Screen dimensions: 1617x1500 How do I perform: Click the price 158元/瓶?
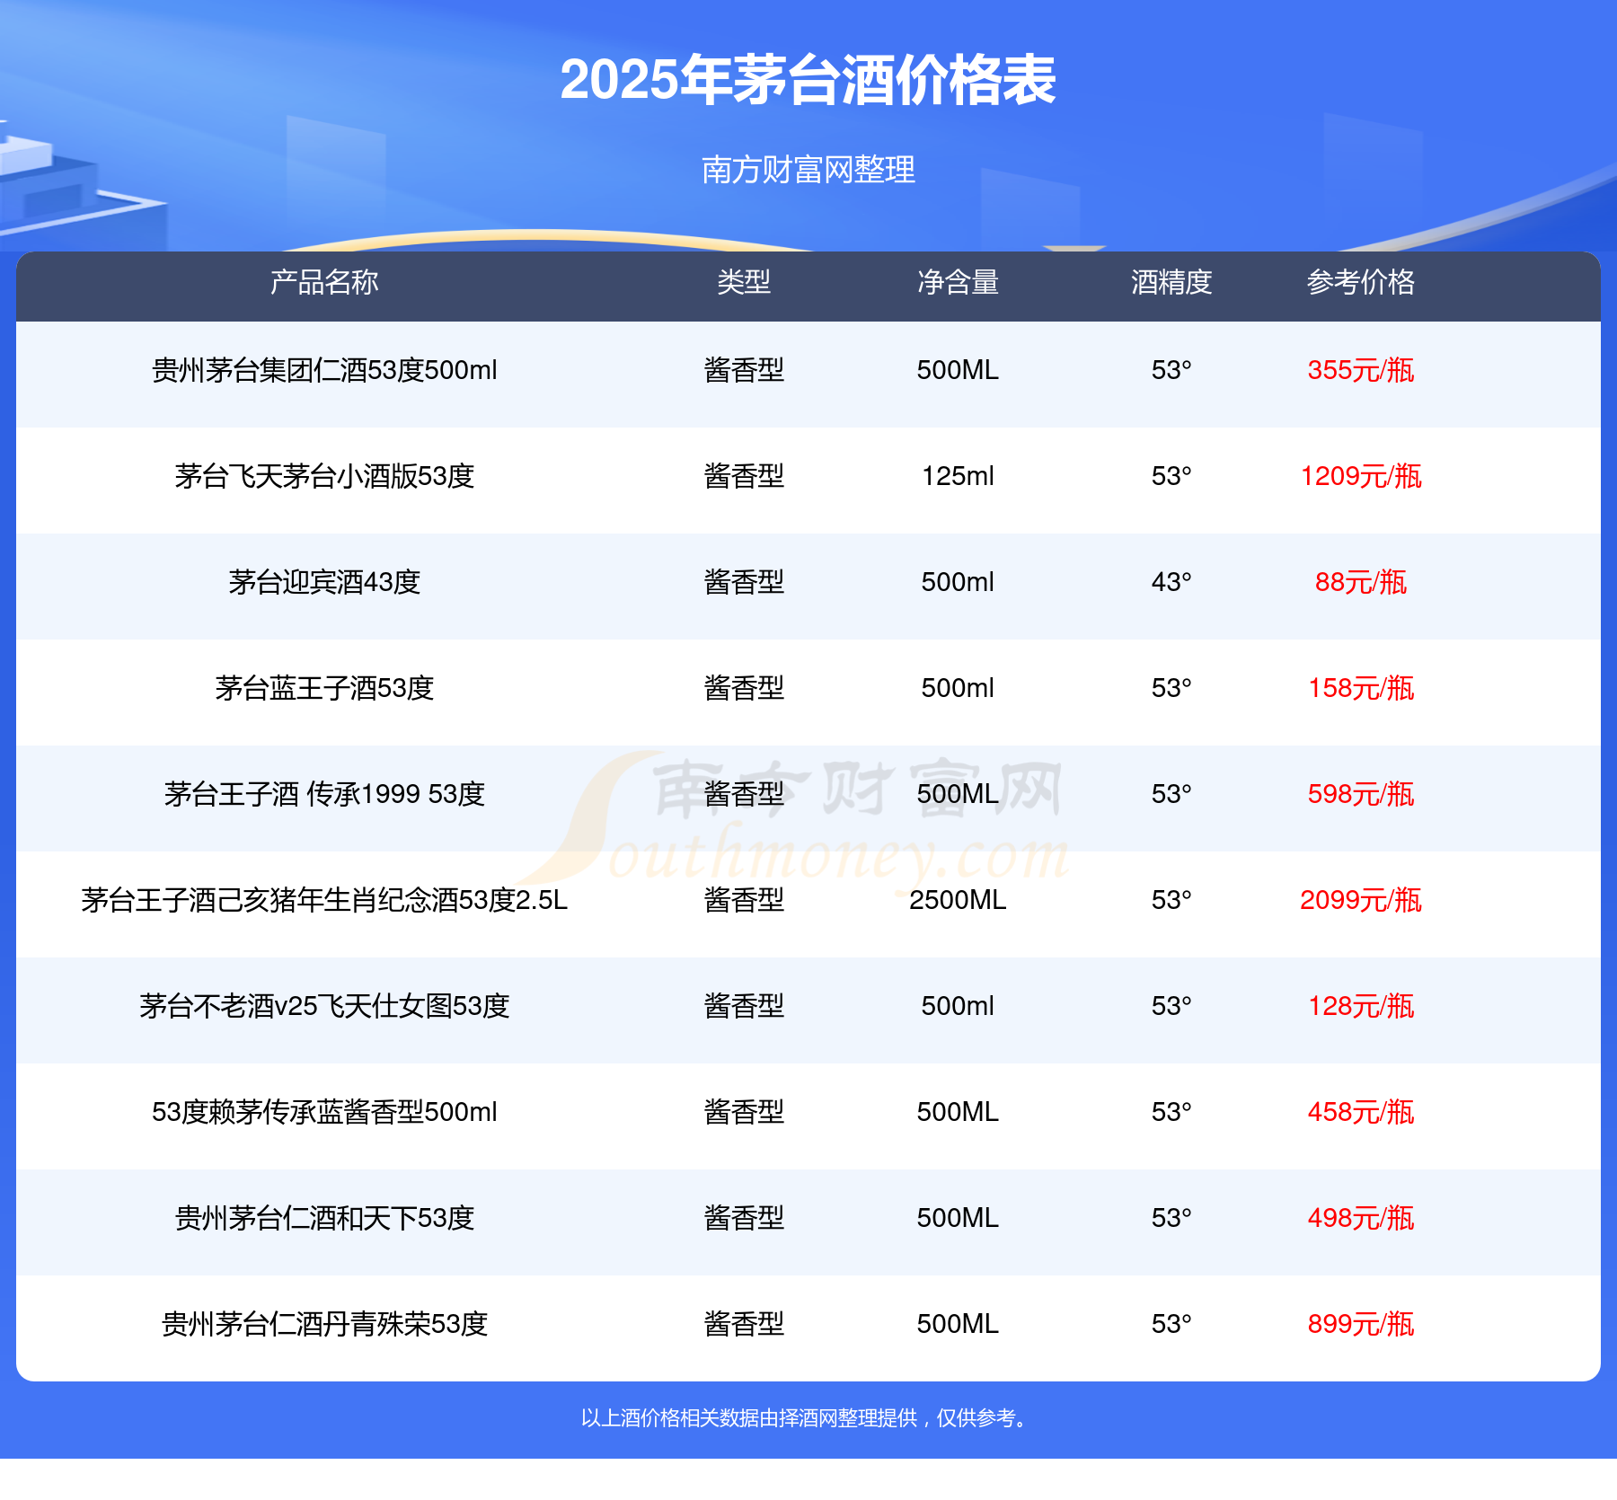pos(1361,688)
